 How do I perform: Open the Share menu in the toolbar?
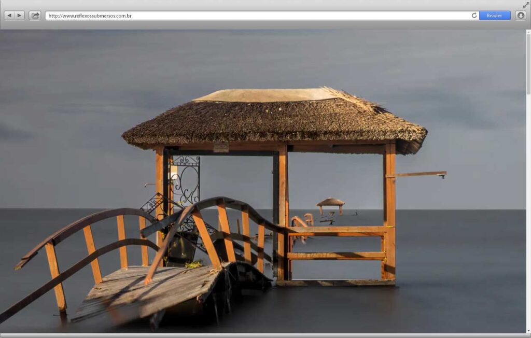pyautogui.click(x=35, y=16)
